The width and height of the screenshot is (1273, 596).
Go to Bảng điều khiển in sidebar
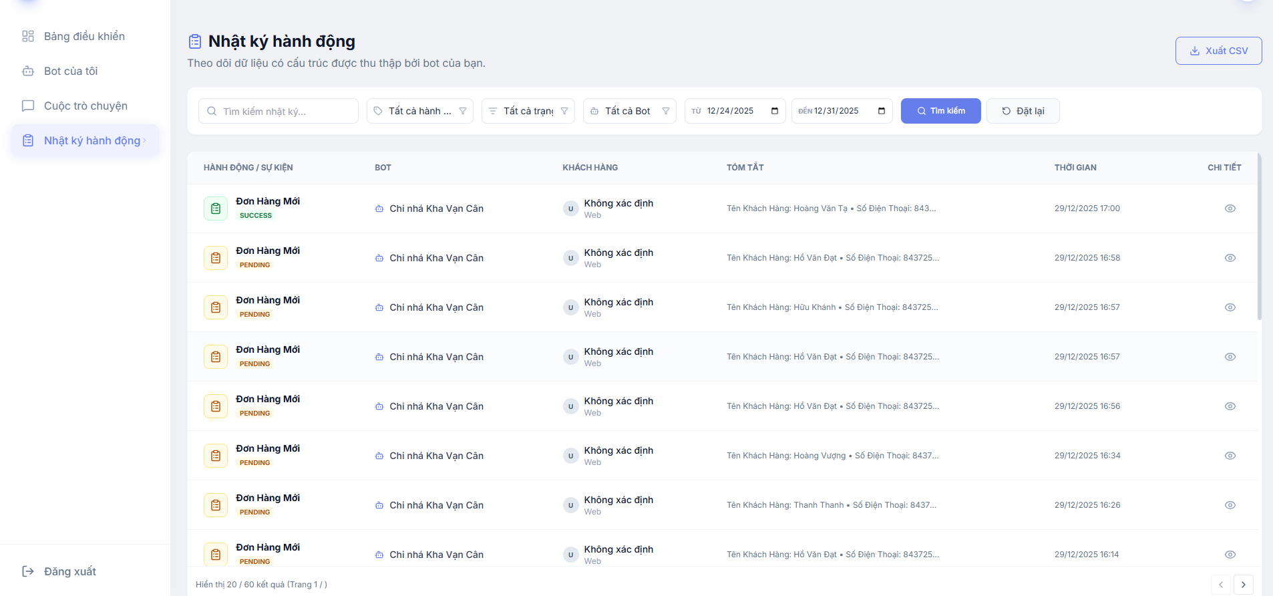[x=84, y=36]
